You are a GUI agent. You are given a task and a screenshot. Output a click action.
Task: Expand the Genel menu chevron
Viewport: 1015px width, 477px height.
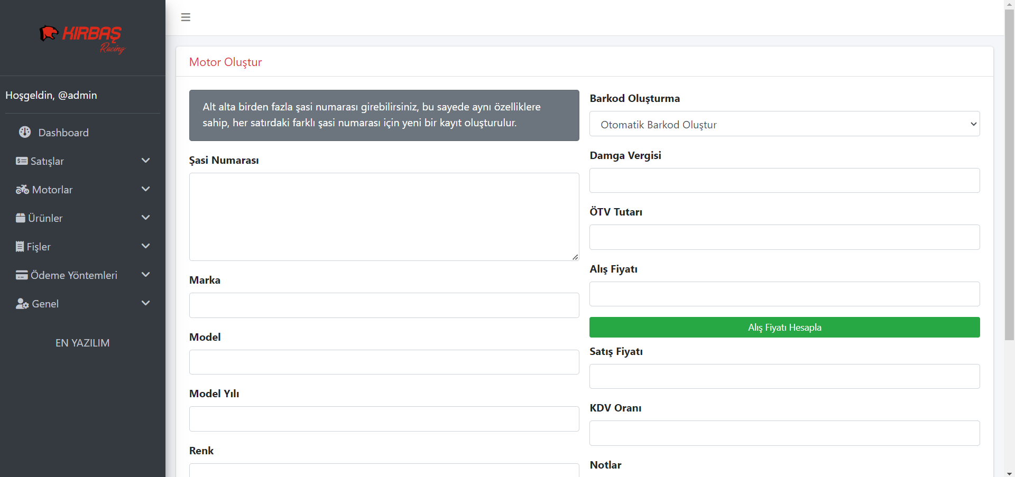pos(146,303)
